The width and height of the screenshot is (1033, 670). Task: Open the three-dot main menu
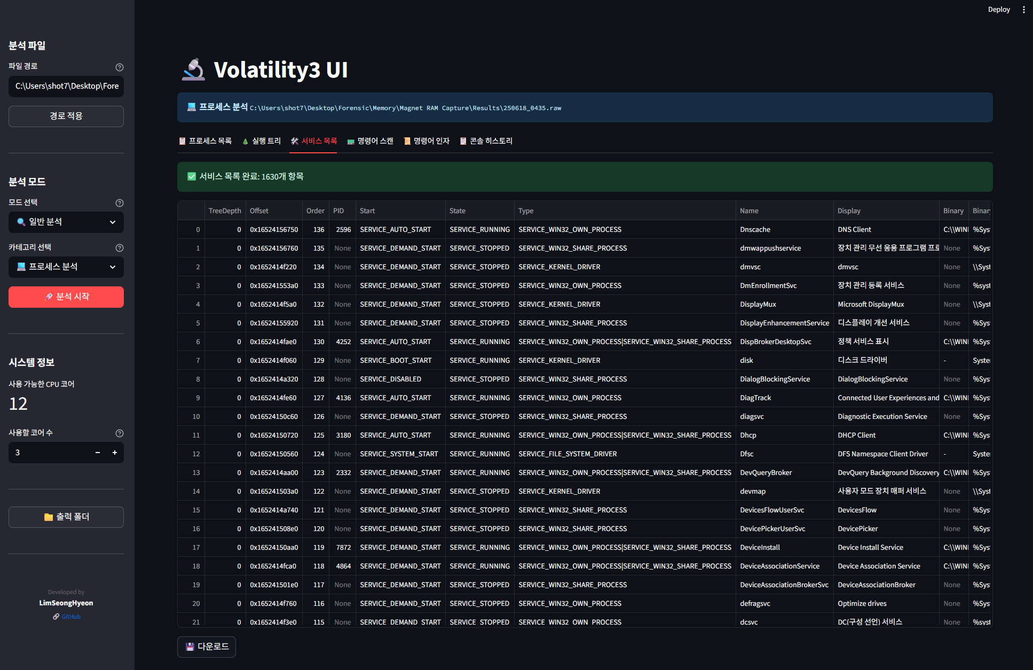tap(1023, 10)
